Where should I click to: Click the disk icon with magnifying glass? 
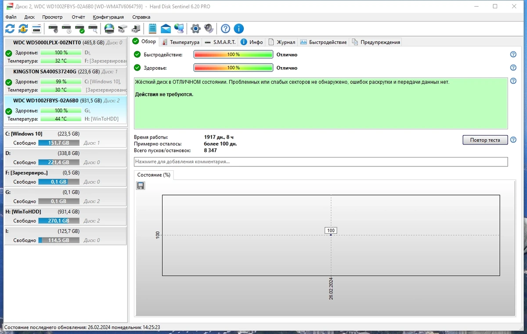[x=93, y=29]
